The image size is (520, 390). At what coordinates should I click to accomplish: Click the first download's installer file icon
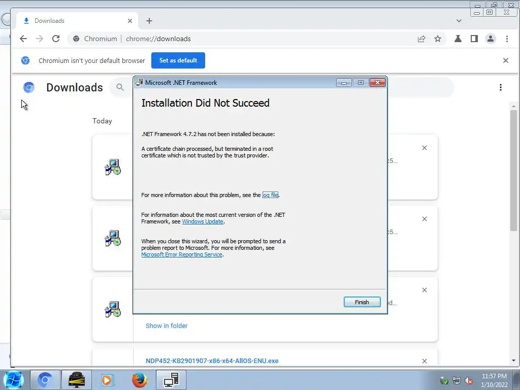(113, 167)
